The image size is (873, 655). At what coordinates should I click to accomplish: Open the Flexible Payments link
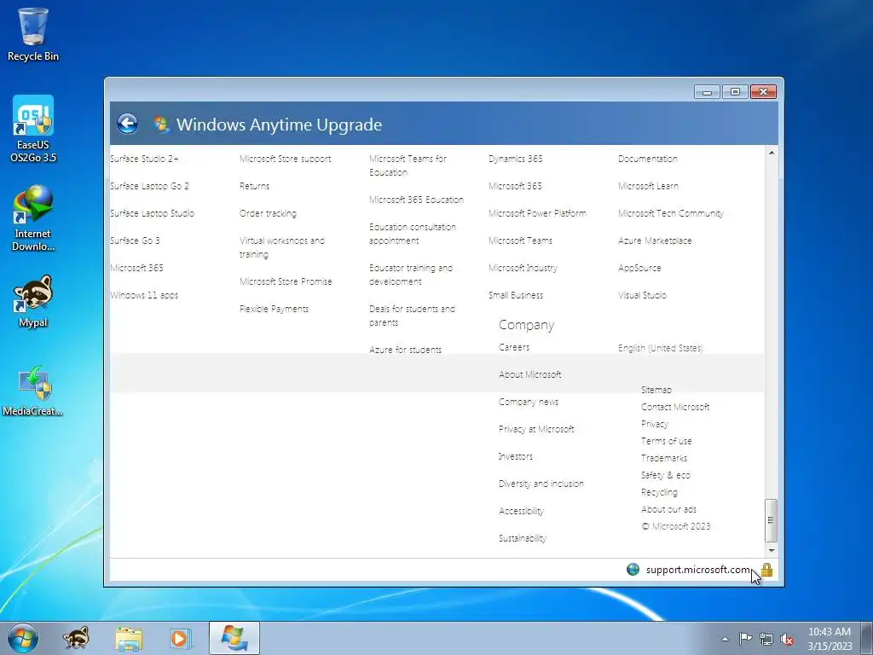pos(274,309)
